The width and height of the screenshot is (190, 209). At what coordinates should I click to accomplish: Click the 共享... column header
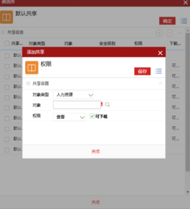pyautogui.click(x=17, y=44)
